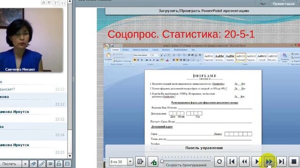
Task: Click the chat scrollbar down arrow
Action: (70, 156)
